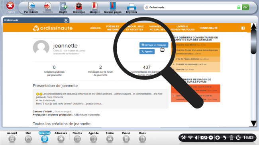This screenshot has width=259, height=145.
Task: Click the Wi-Fi status icon
Action: pos(190,137)
